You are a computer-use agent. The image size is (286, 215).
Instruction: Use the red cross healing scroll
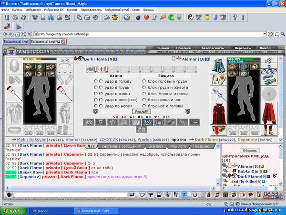pos(102,69)
